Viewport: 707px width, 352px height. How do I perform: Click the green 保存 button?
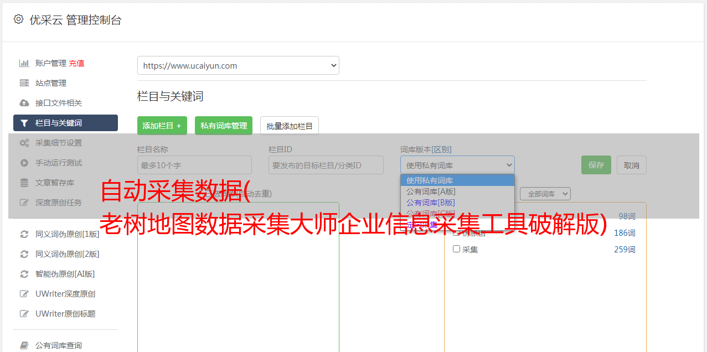[x=596, y=165]
